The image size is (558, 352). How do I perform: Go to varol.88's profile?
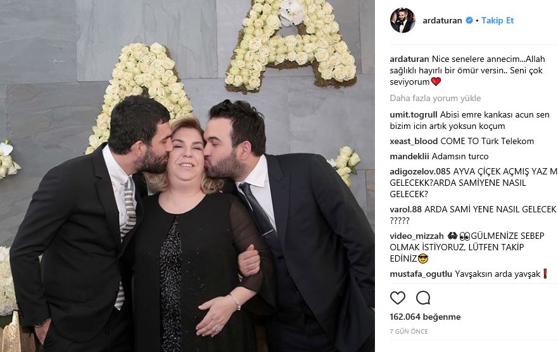[406, 209]
